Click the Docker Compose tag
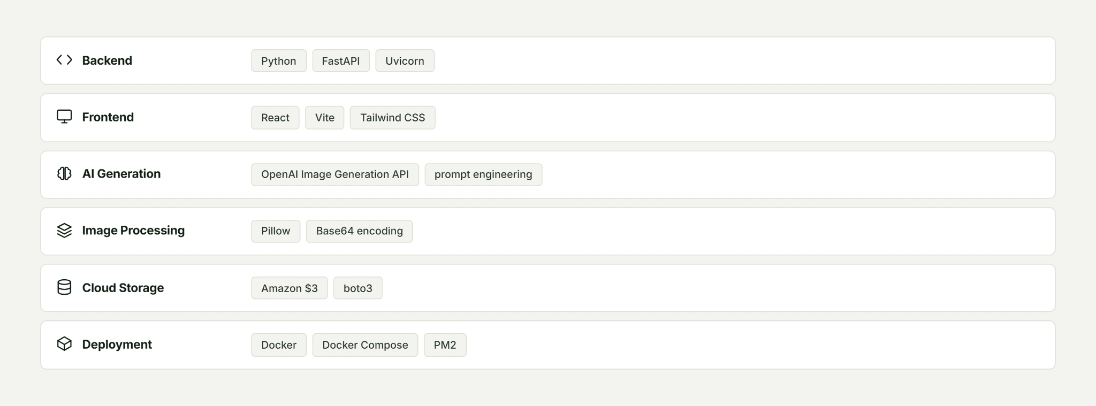This screenshot has width=1096, height=406. pos(365,345)
